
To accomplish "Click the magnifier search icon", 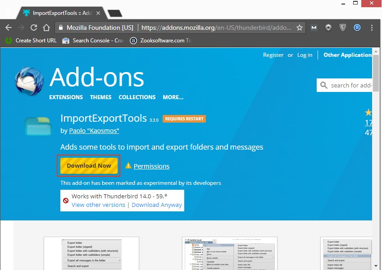I will pyautogui.click(x=324, y=85).
